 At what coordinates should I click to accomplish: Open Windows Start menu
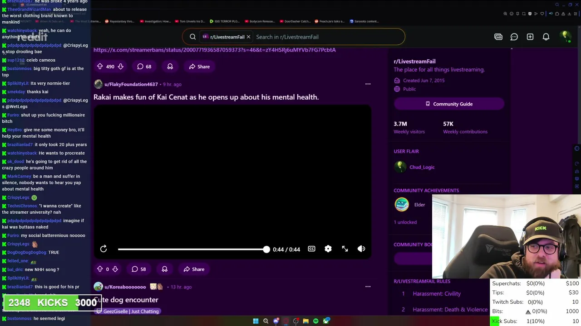[256, 321]
